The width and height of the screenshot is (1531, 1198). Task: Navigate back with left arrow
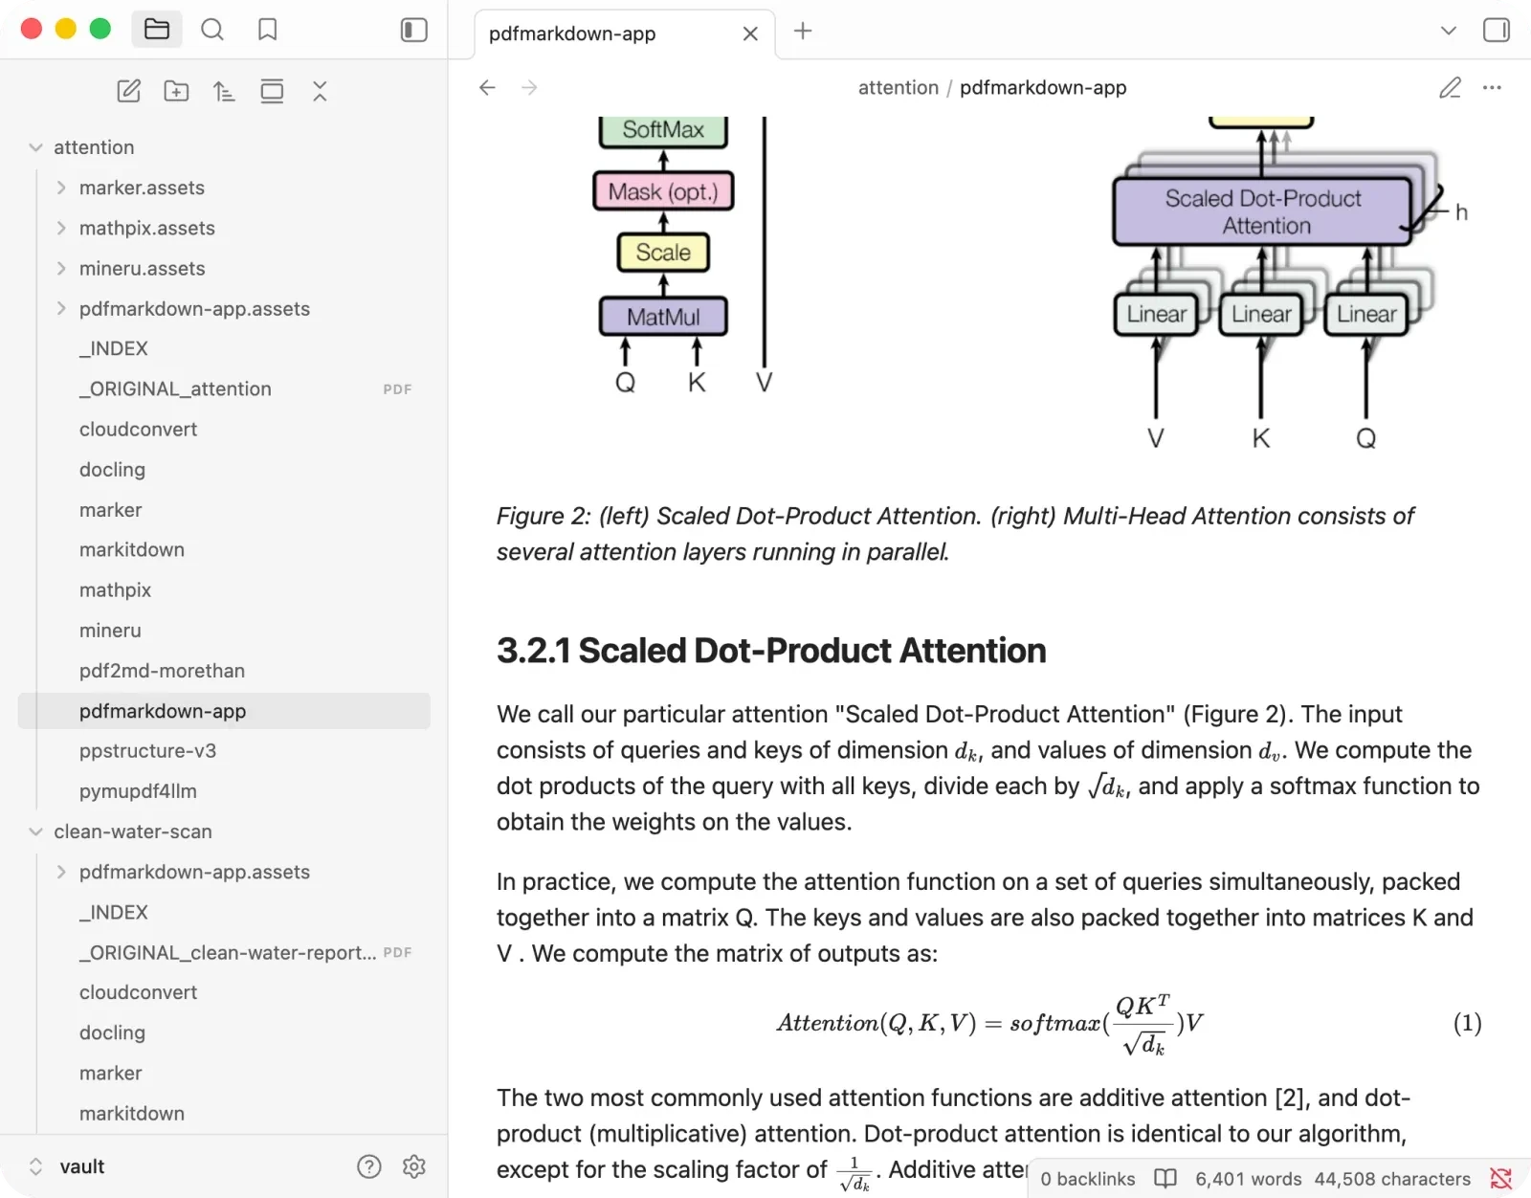pyautogui.click(x=487, y=87)
